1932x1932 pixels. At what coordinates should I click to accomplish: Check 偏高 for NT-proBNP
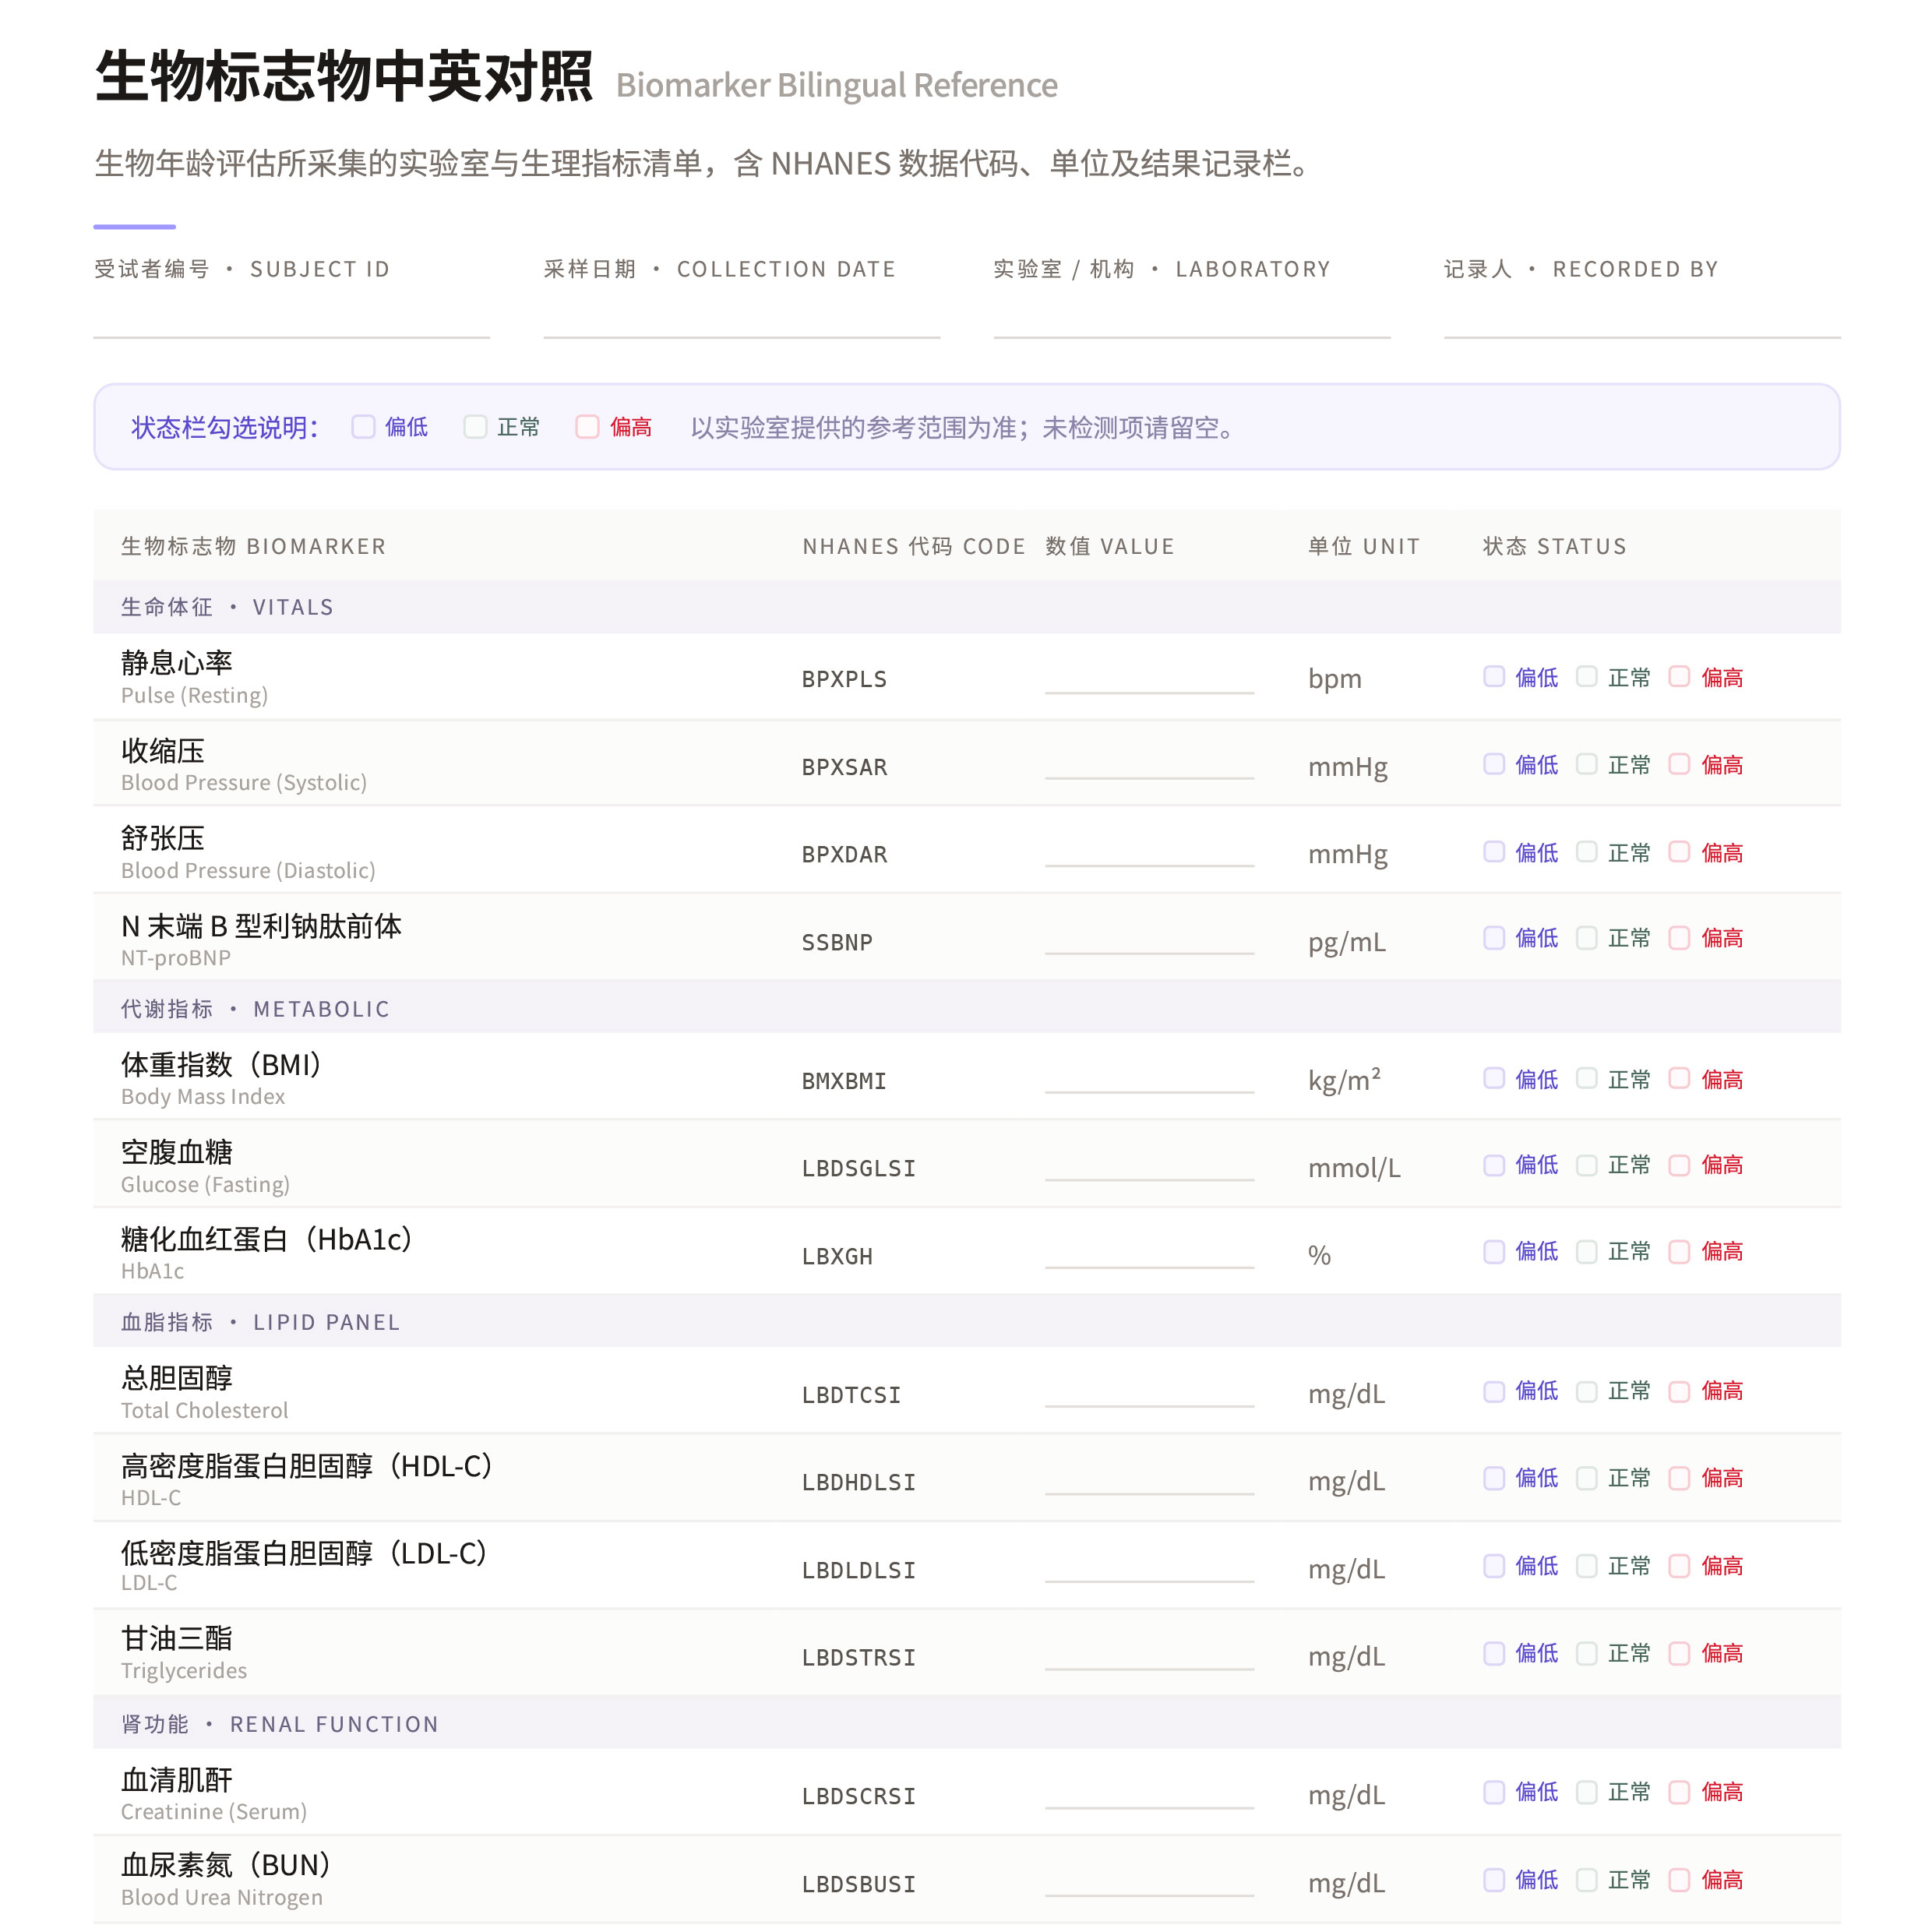[x=1680, y=938]
